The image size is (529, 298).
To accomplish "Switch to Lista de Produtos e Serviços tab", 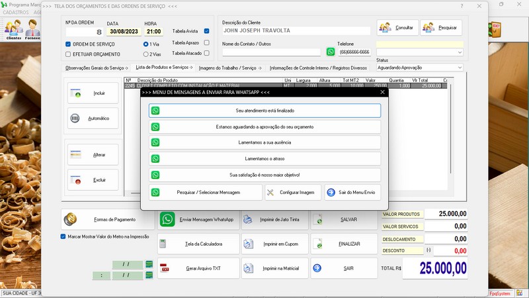I will coord(164,68).
